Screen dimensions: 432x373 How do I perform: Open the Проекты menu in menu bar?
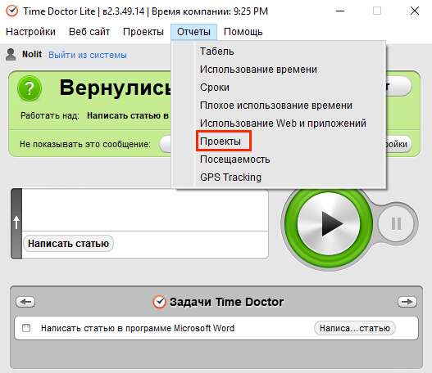click(143, 32)
